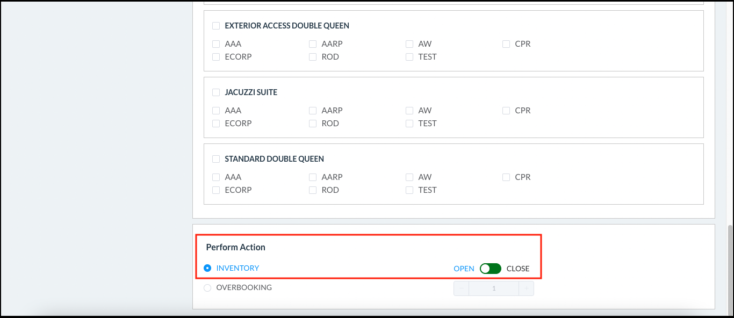
Task: Check AARP under JACUZZI SUITE
Action: pos(313,110)
